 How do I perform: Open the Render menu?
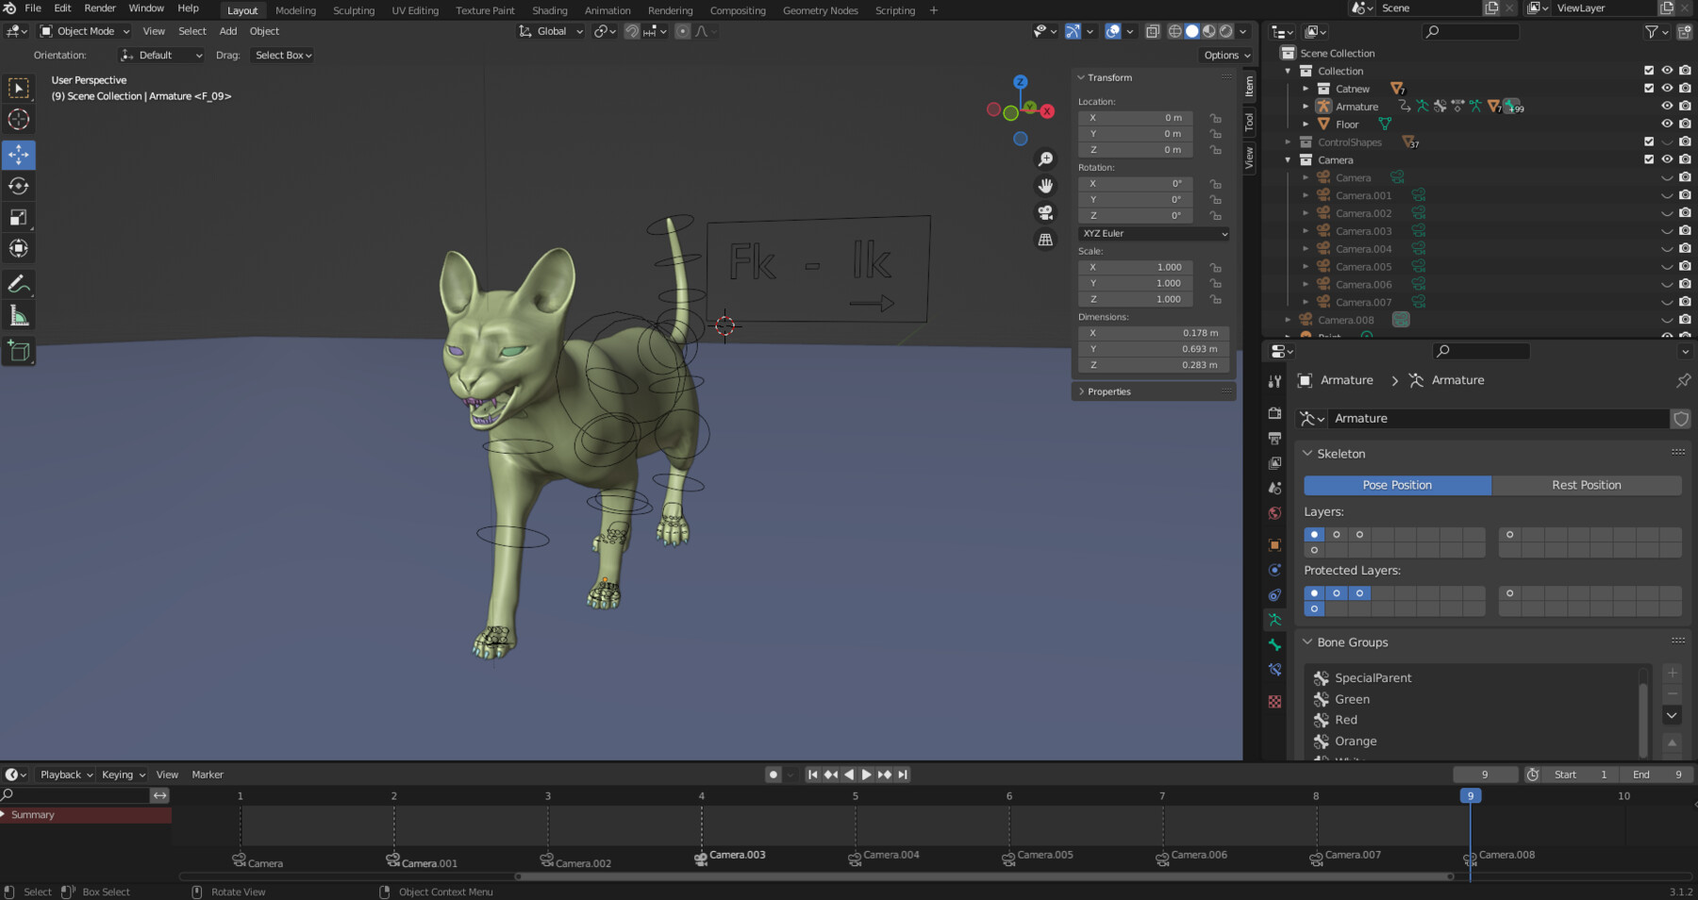coord(99,8)
